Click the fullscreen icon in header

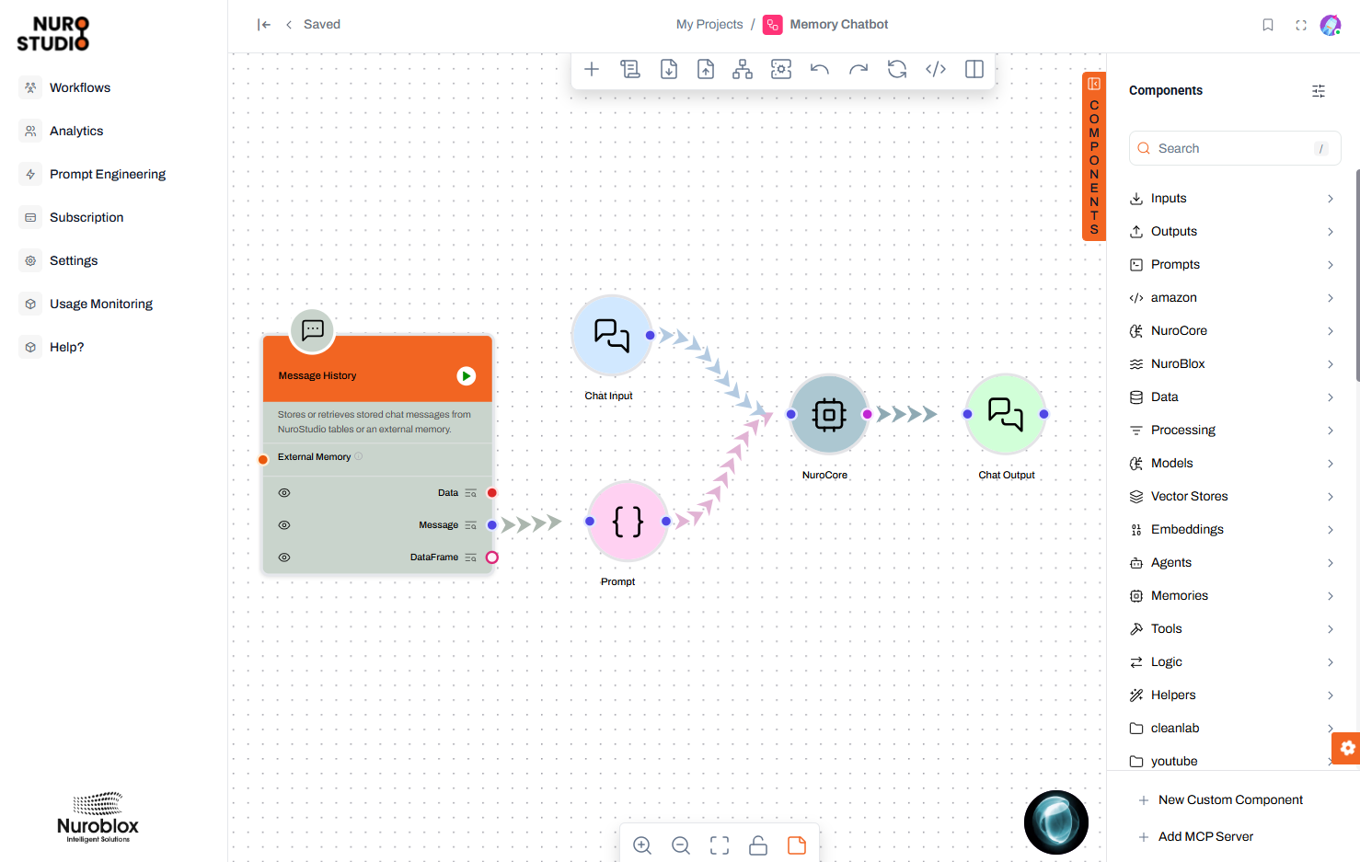point(1301,25)
